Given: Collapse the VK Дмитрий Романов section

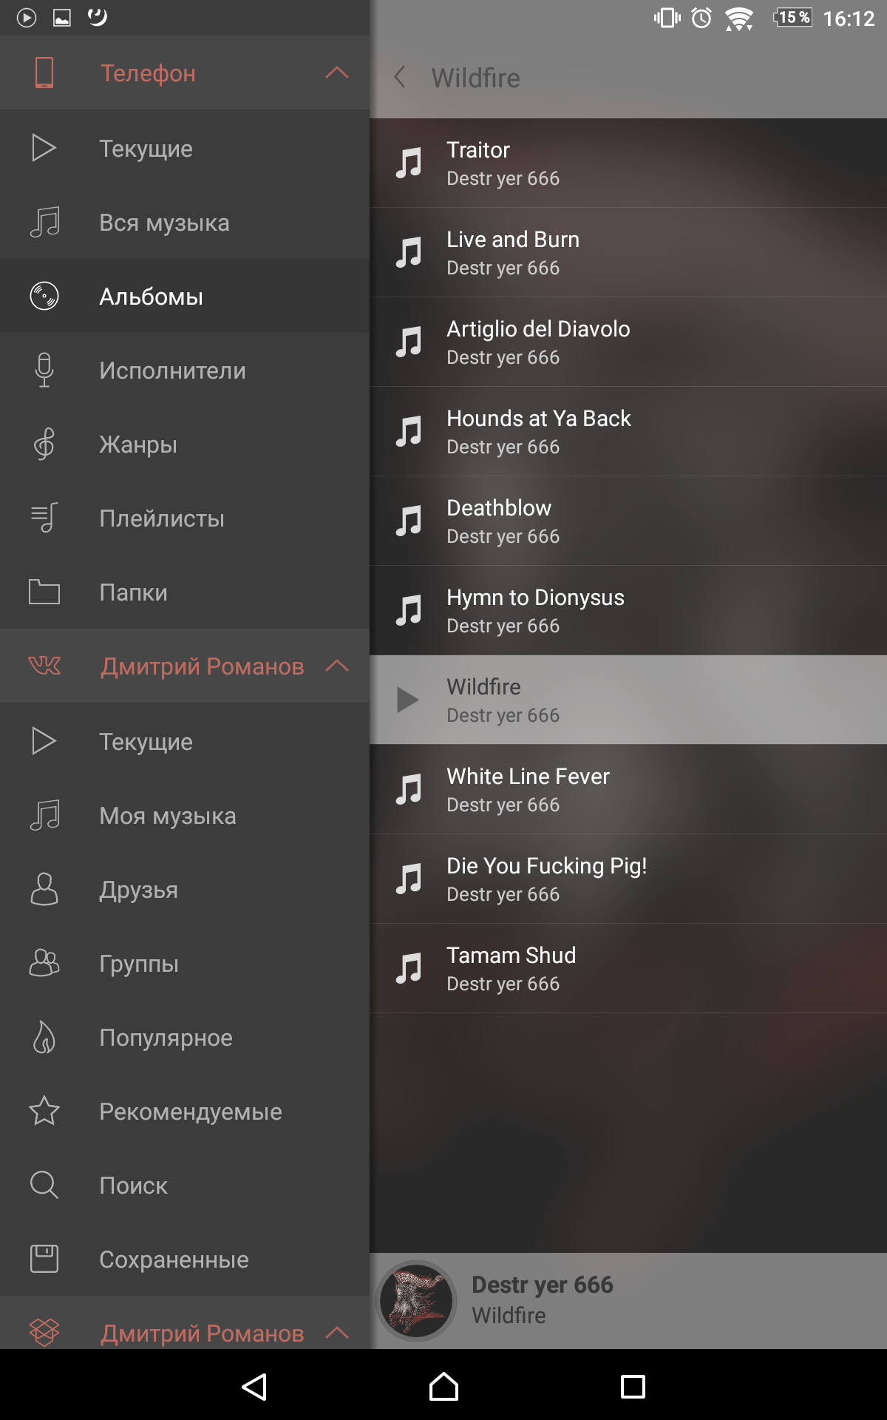Looking at the screenshot, I should click(x=337, y=666).
